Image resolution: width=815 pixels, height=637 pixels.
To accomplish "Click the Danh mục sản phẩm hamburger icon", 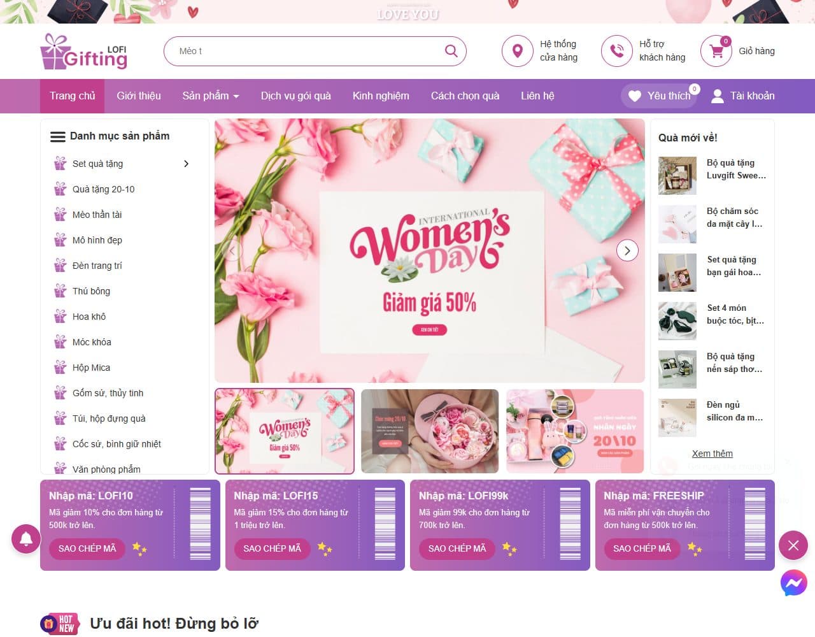I will coord(58,136).
